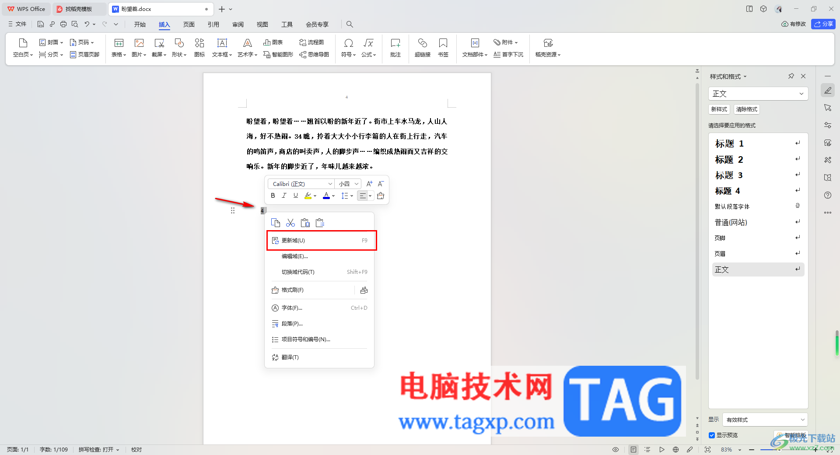Switch to the 审阅 ribbon tab
This screenshot has height=455, width=840.
[x=238, y=24]
